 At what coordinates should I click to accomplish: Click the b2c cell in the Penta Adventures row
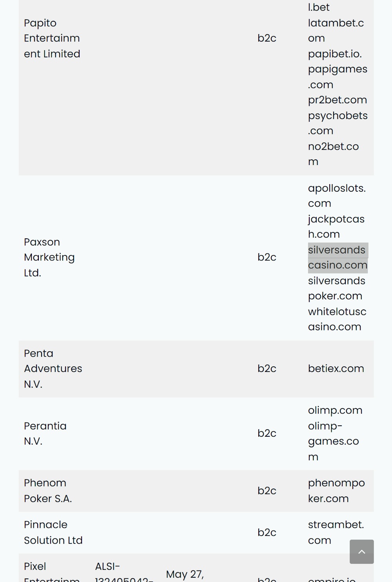(x=267, y=369)
